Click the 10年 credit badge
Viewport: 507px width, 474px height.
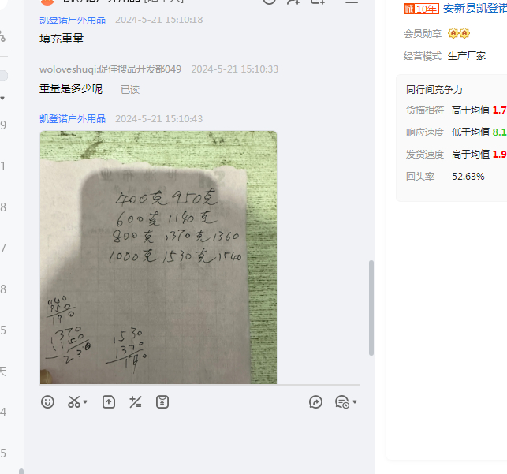pos(421,9)
